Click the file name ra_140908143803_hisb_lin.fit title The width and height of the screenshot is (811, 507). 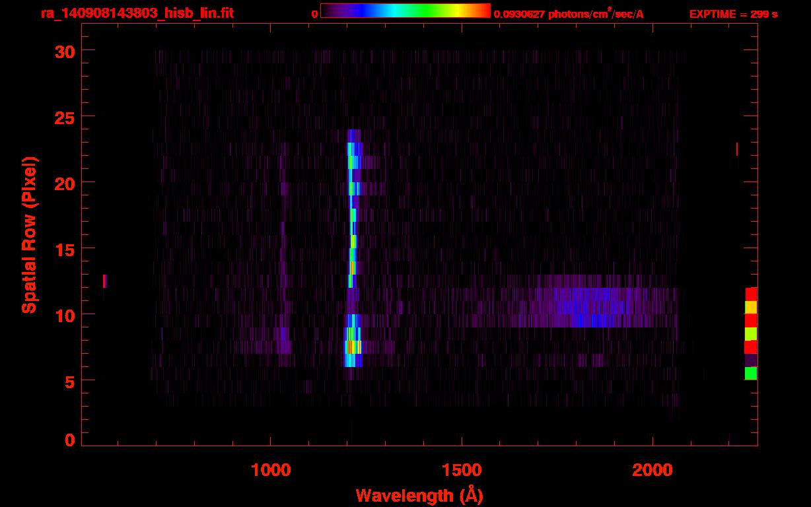(137, 13)
